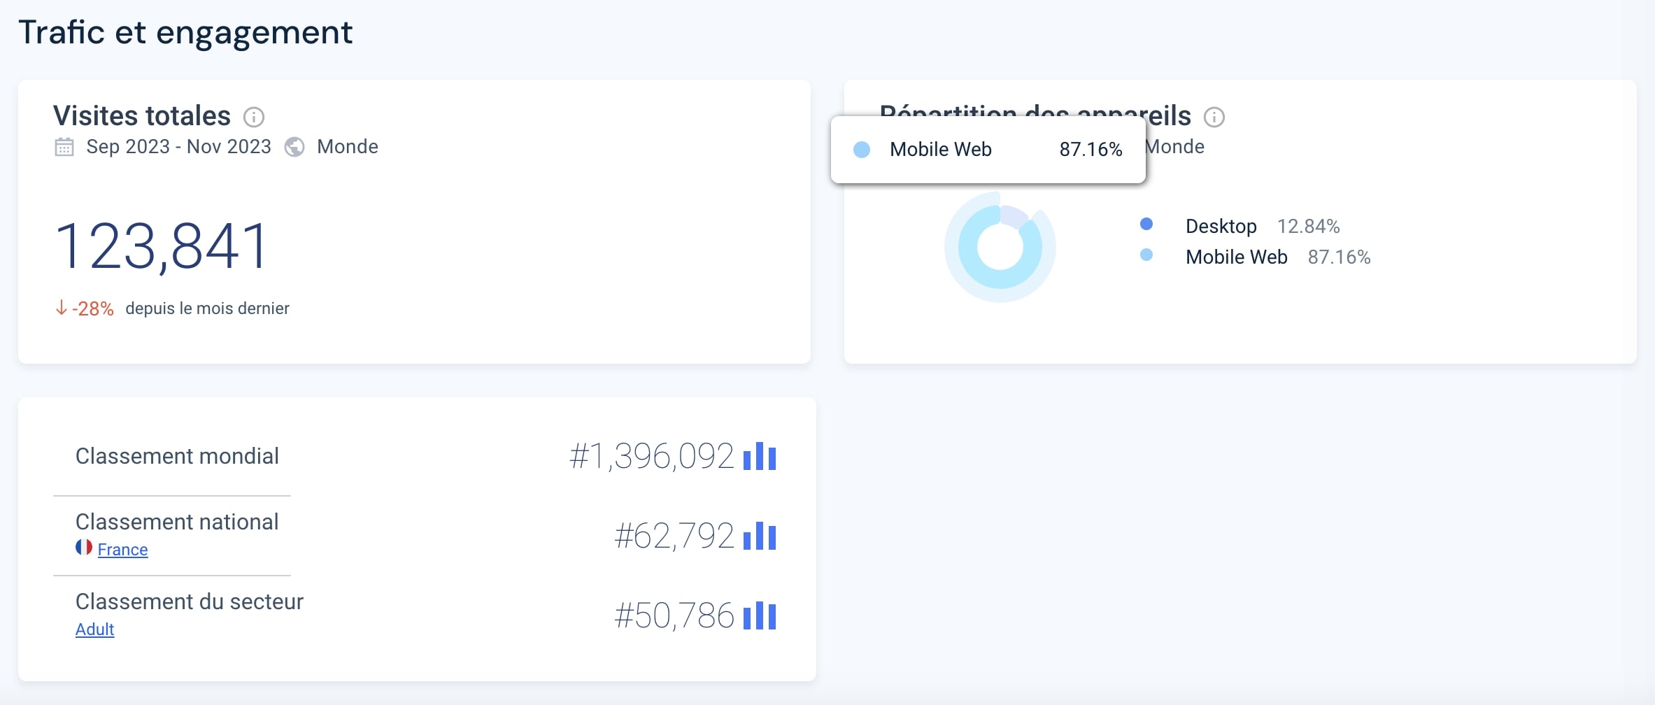1655x705 pixels.
Task: Click the #1,396,092 world rank value
Action: [x=651, y=457]
